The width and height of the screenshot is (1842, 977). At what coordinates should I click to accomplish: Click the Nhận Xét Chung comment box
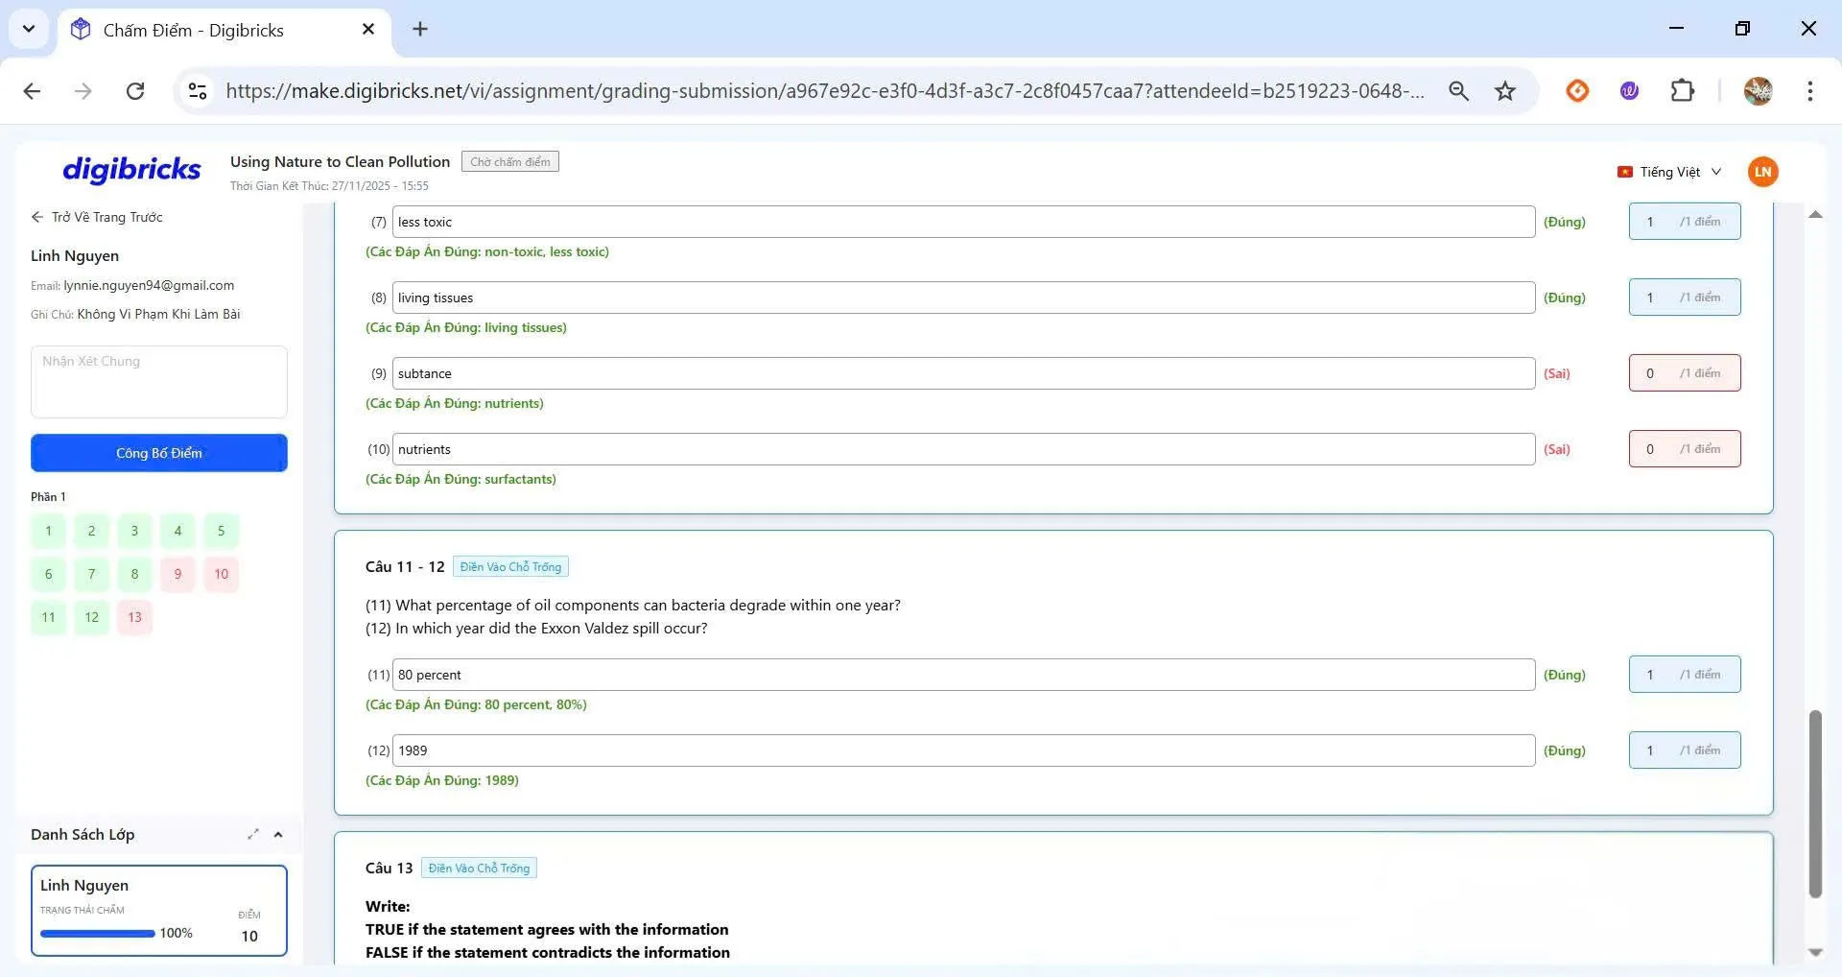(x=159, y=381)
